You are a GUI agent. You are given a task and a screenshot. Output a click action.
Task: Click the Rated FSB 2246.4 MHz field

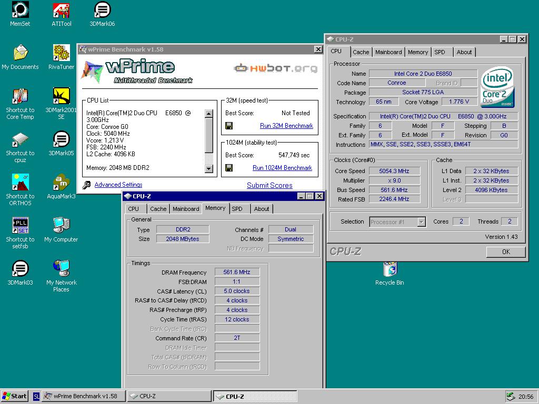(x=394, y=199)
